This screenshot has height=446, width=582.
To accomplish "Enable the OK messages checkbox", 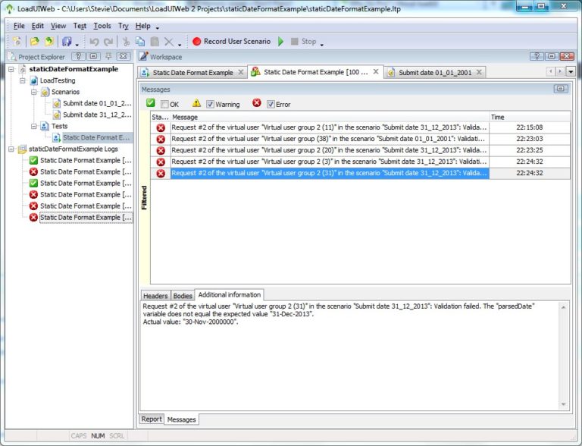I will (x=164, y=105).
